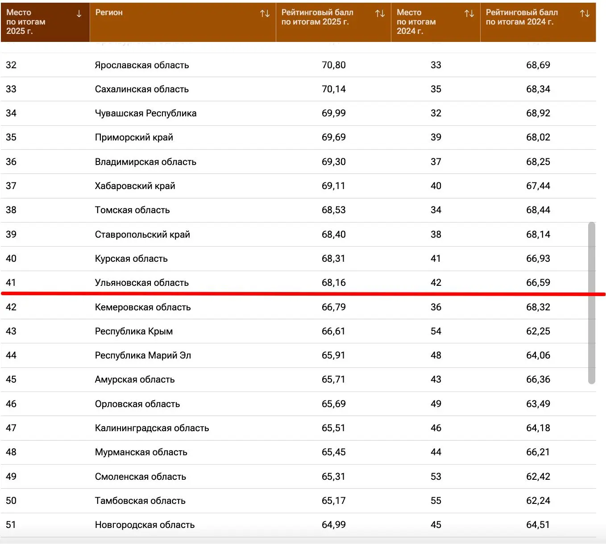Click 2024 score value 64,18
Image resolution: width=606 pixels, height=544 pixels.
click(538, 428)
